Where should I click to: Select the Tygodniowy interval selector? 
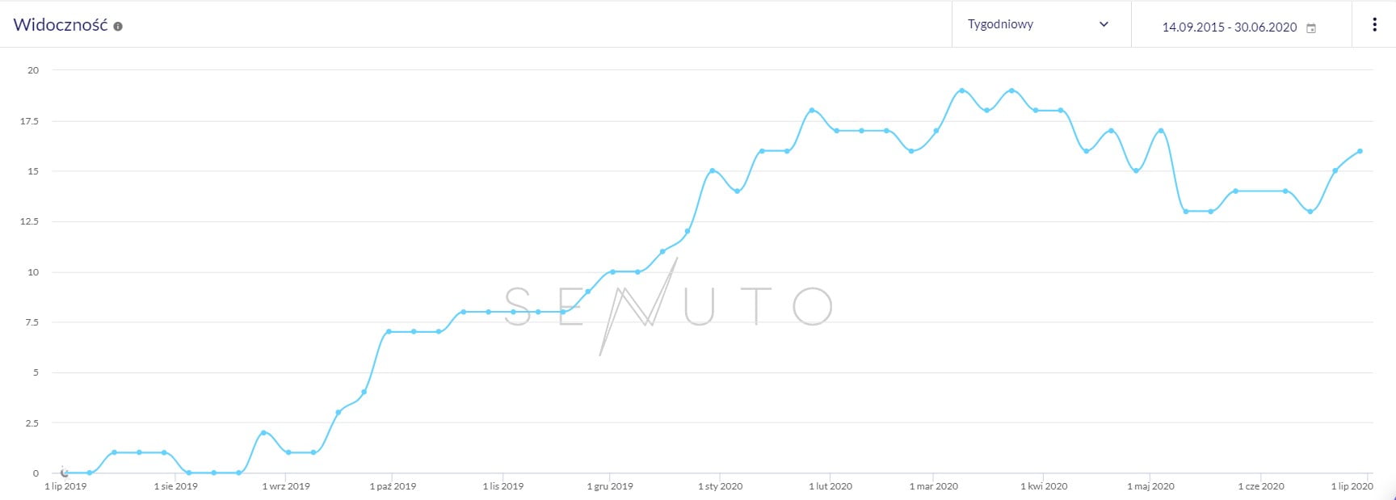tap(1041, 24)
